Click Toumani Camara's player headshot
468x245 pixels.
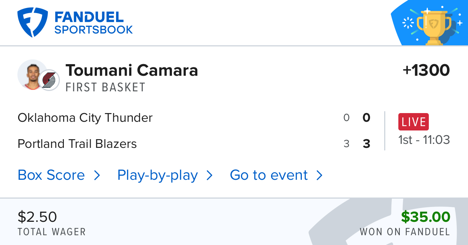[32, 75]
